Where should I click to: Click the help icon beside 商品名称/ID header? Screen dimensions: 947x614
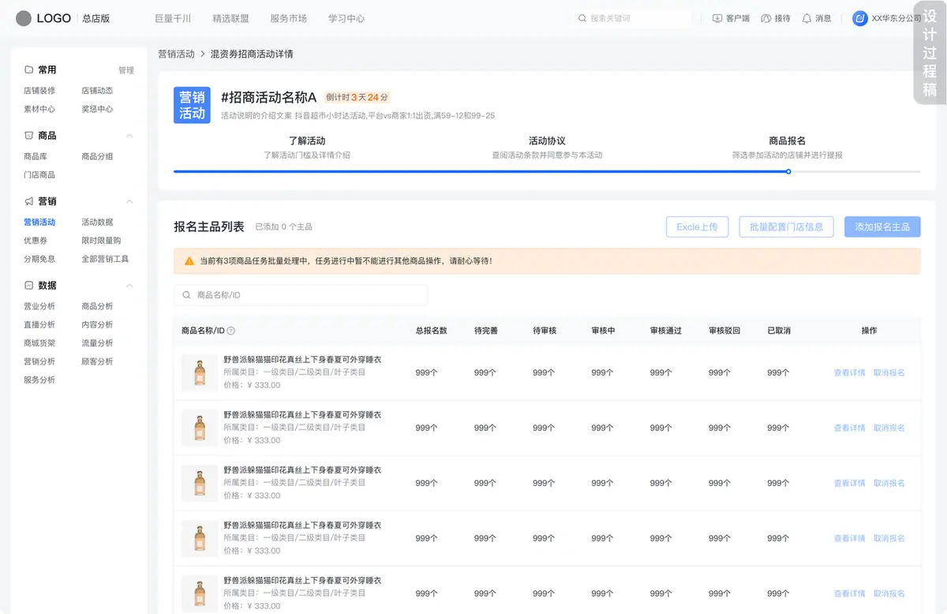tap(231, 331)
